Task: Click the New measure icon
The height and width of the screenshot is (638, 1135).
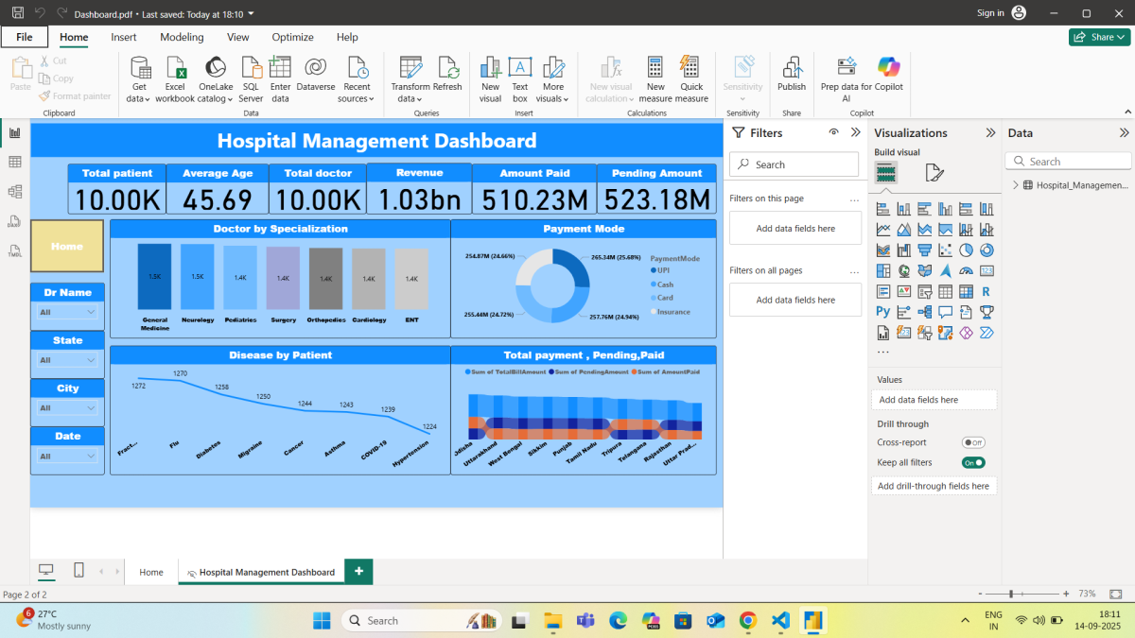Action: (655, 68)
